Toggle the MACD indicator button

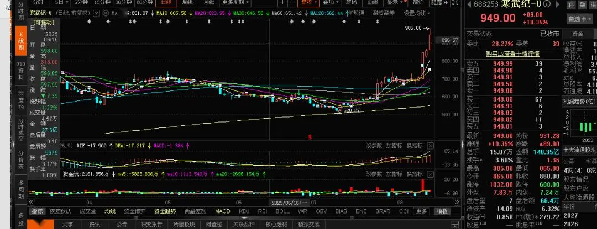pos(223,211)
